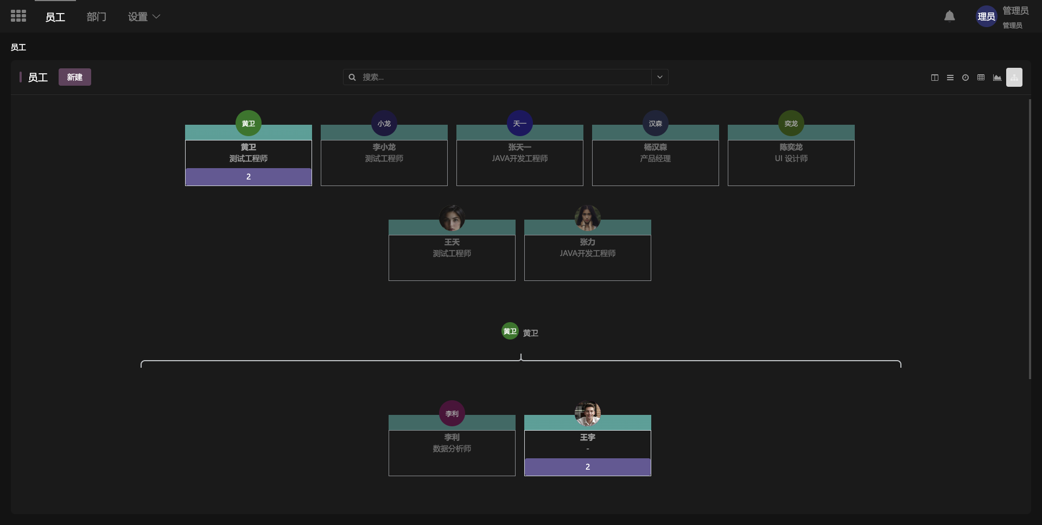The image size is (1042, 525).
Task: Switch to list view
Action: coord(950,78)
